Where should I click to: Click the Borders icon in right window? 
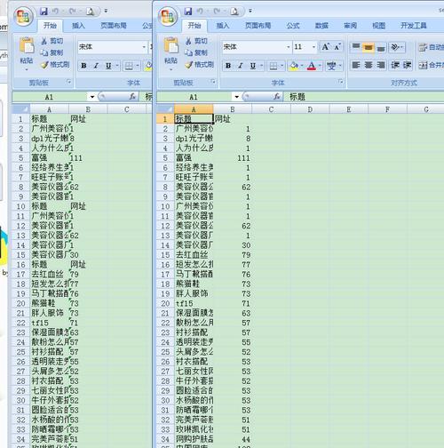274,66
